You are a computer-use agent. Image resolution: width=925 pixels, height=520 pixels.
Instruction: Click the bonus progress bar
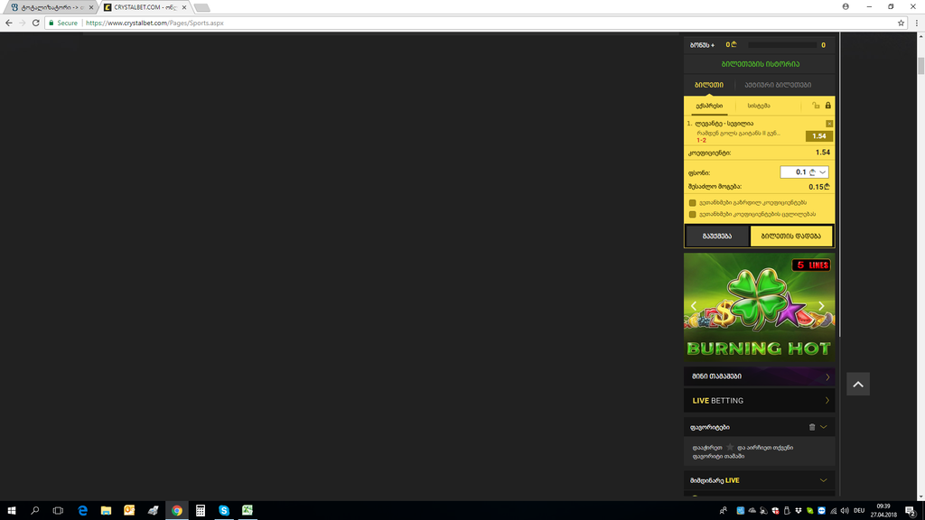(x=782, y=45)
